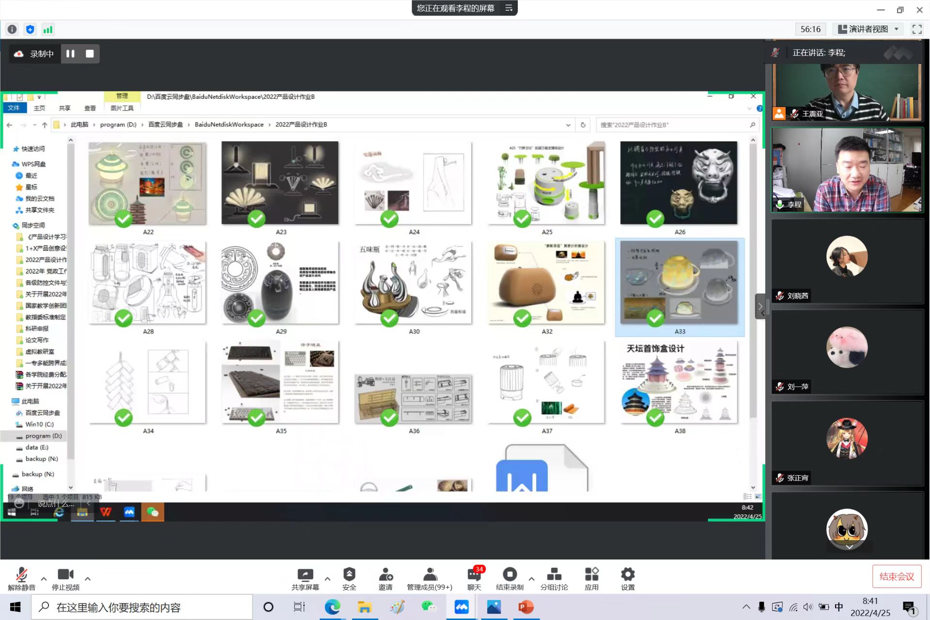Image resolution: width=930 pixels, height=620 pixels.
Task: Open the 聊天 chat icon with badge
Action: pos(474,575)
